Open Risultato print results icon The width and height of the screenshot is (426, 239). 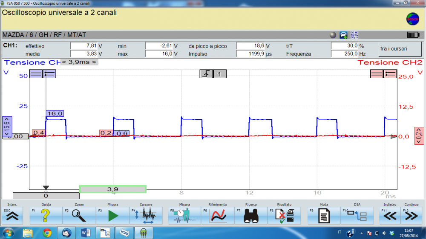(x=284, y=216)
